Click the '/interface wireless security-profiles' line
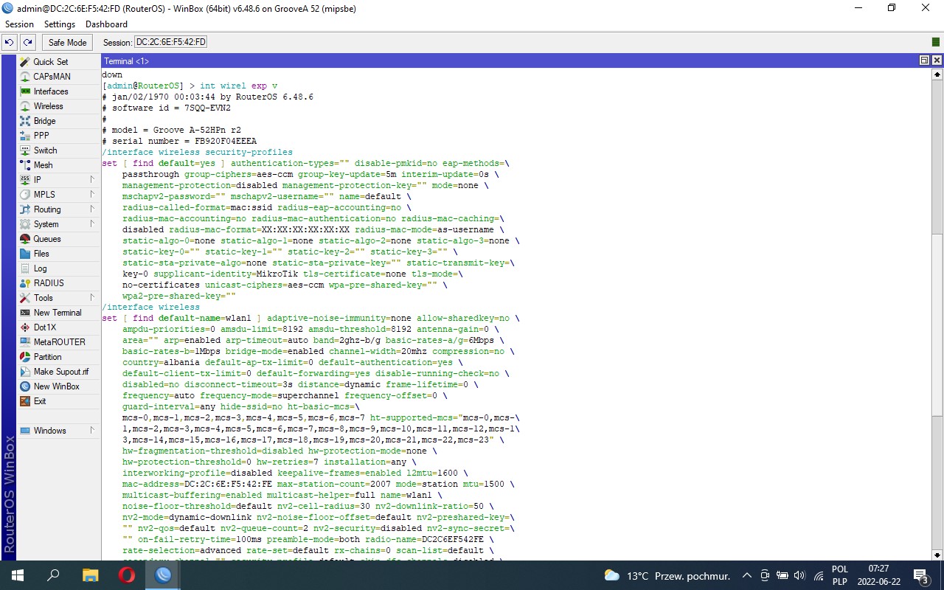The height and width of the screenshot is (590, 944). click(197, 152)
